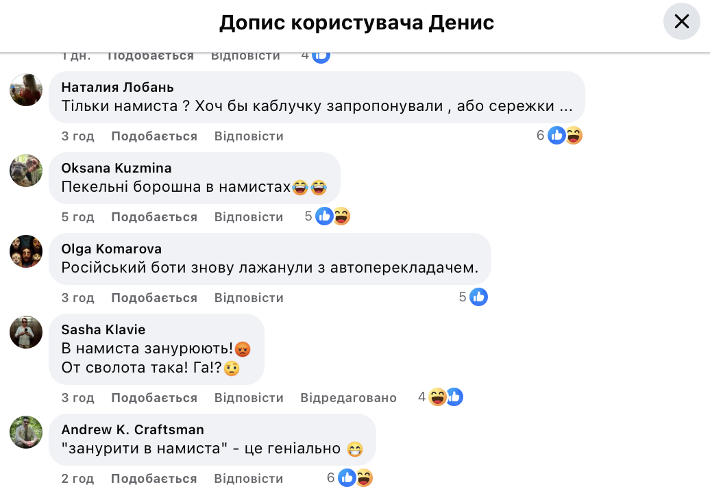The height and width of the screenshot is (489, 710).
Task: View Andrew K. Craftsman profile picture
Action: 26,432
